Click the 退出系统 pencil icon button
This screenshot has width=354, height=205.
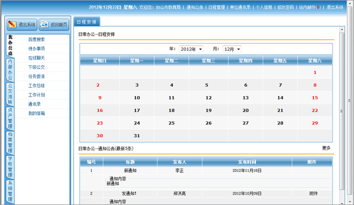22,24
